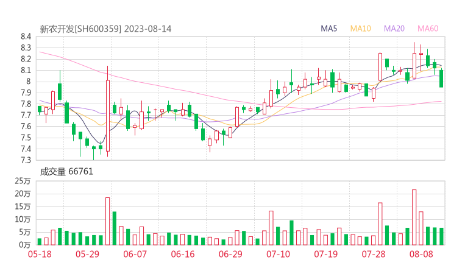Click the MA5 legend label
Screen dimensions: 451x268
pyautogui.click(x=328, y=29)
